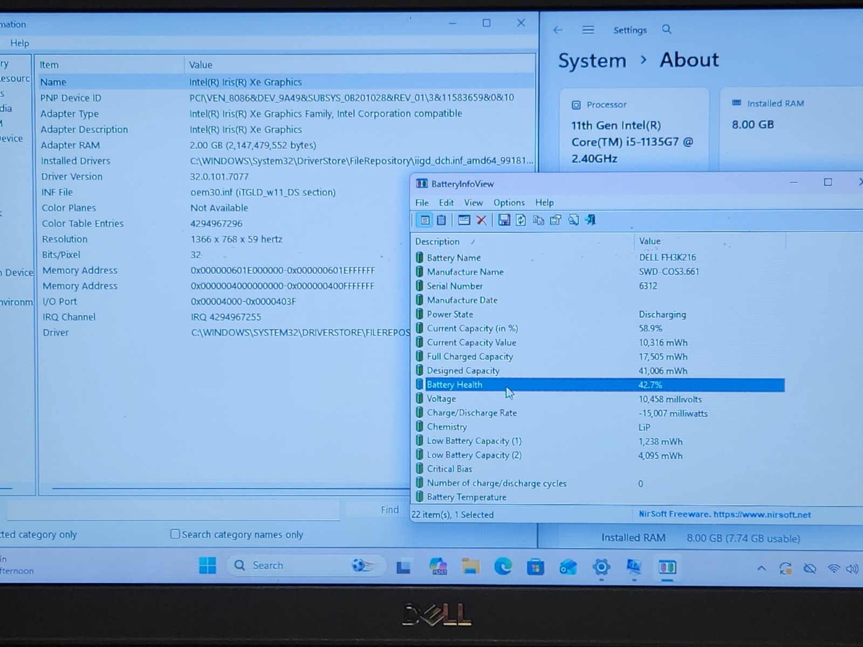Click the Exit door toolbar icon

[591, 220]
